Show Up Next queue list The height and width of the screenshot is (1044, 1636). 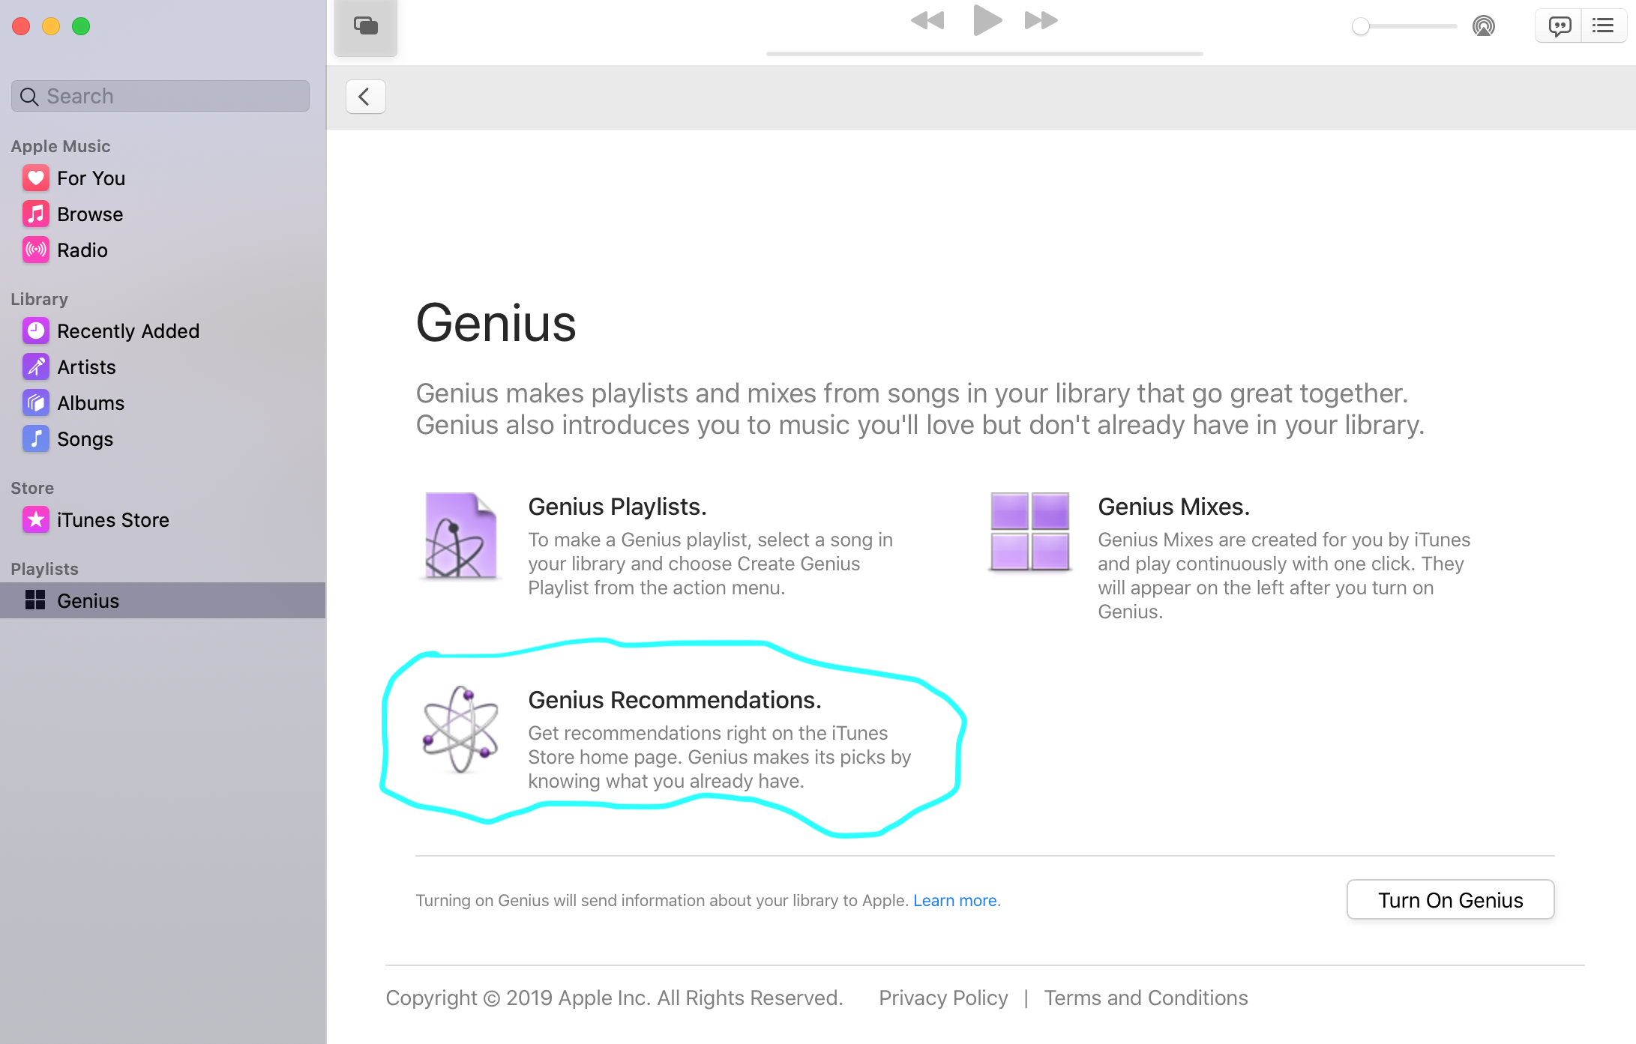pos(1604,26)
